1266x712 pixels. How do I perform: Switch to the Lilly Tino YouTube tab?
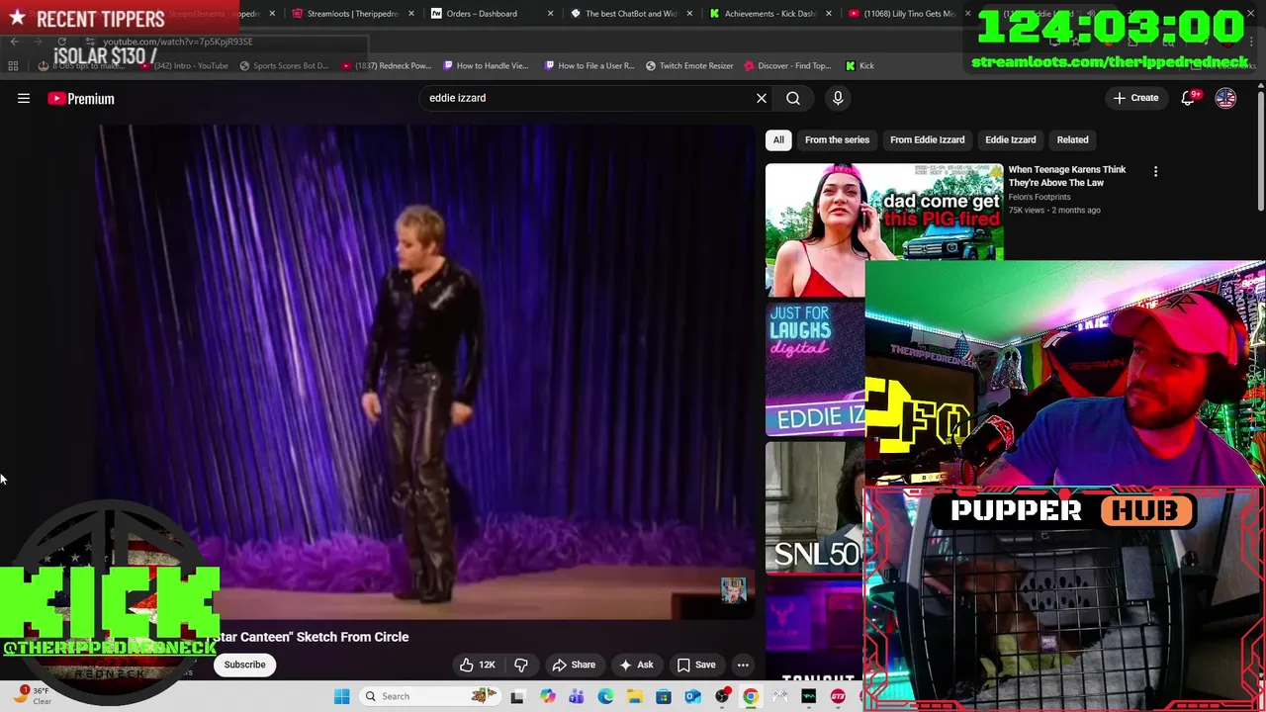click(x=908, y=14)
